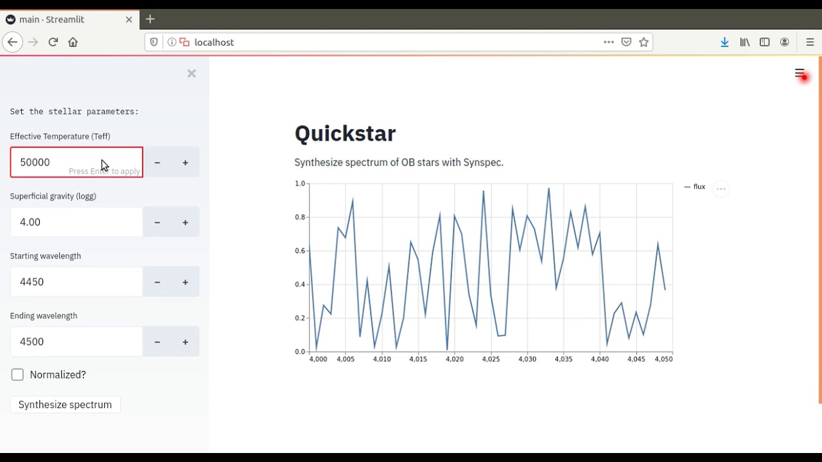View site information icon in address bar
This screenshot has width=822, height=462.
(x=172, y=42)
